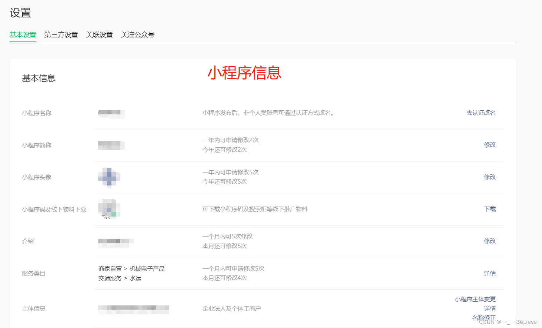Click the 企业法人及个体工商户 text

(x=232, y=309)
